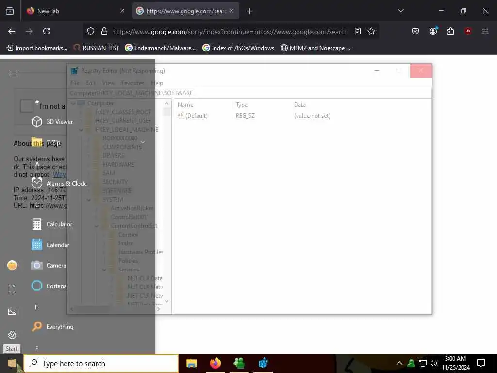
Task: Select HKEY_CLASSES_ROOT in the registry tree
Action: 123,112
